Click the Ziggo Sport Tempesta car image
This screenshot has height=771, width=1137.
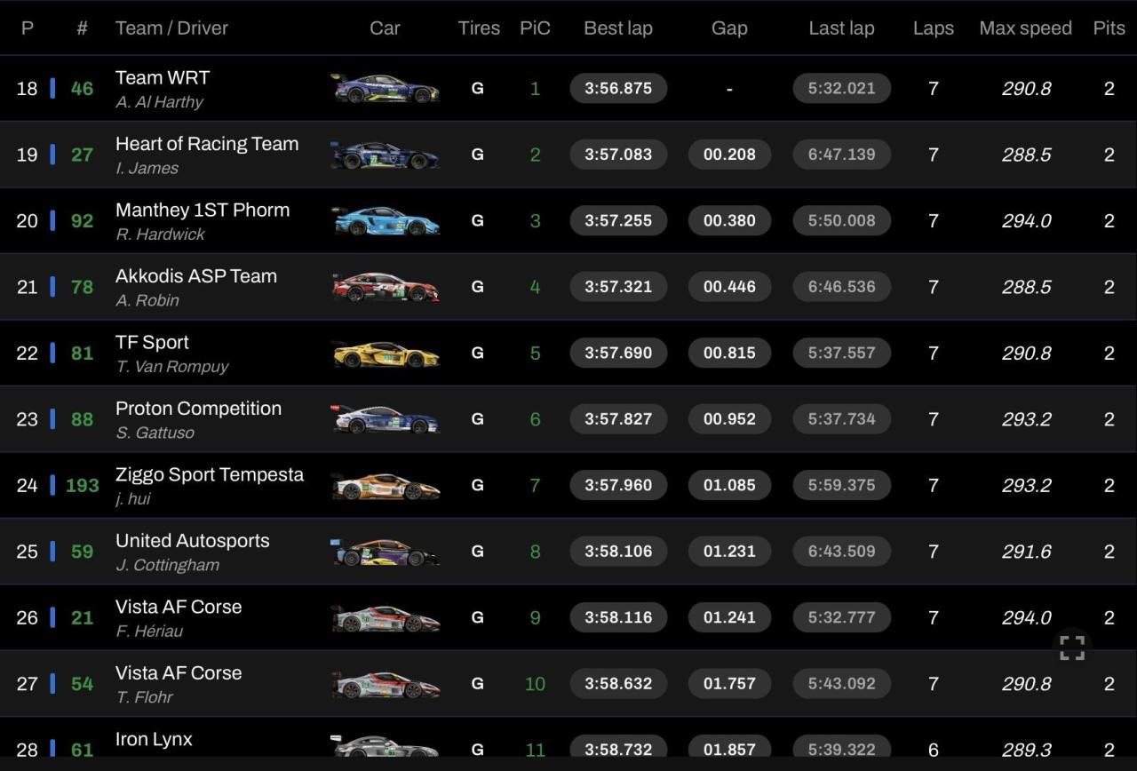tap(385, 486)
